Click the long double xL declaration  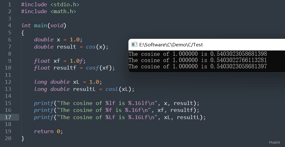coord(68,82)
